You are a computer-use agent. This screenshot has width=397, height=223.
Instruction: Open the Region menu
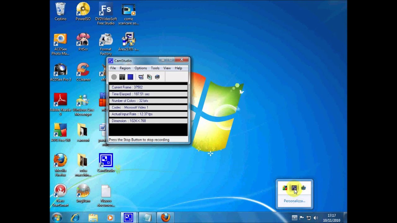point(125,68)
